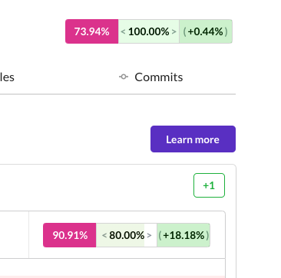This screenshot has height=278, width=281.
Task: Click the white unfilled portion of 80.00% bar
Action: 151,235
